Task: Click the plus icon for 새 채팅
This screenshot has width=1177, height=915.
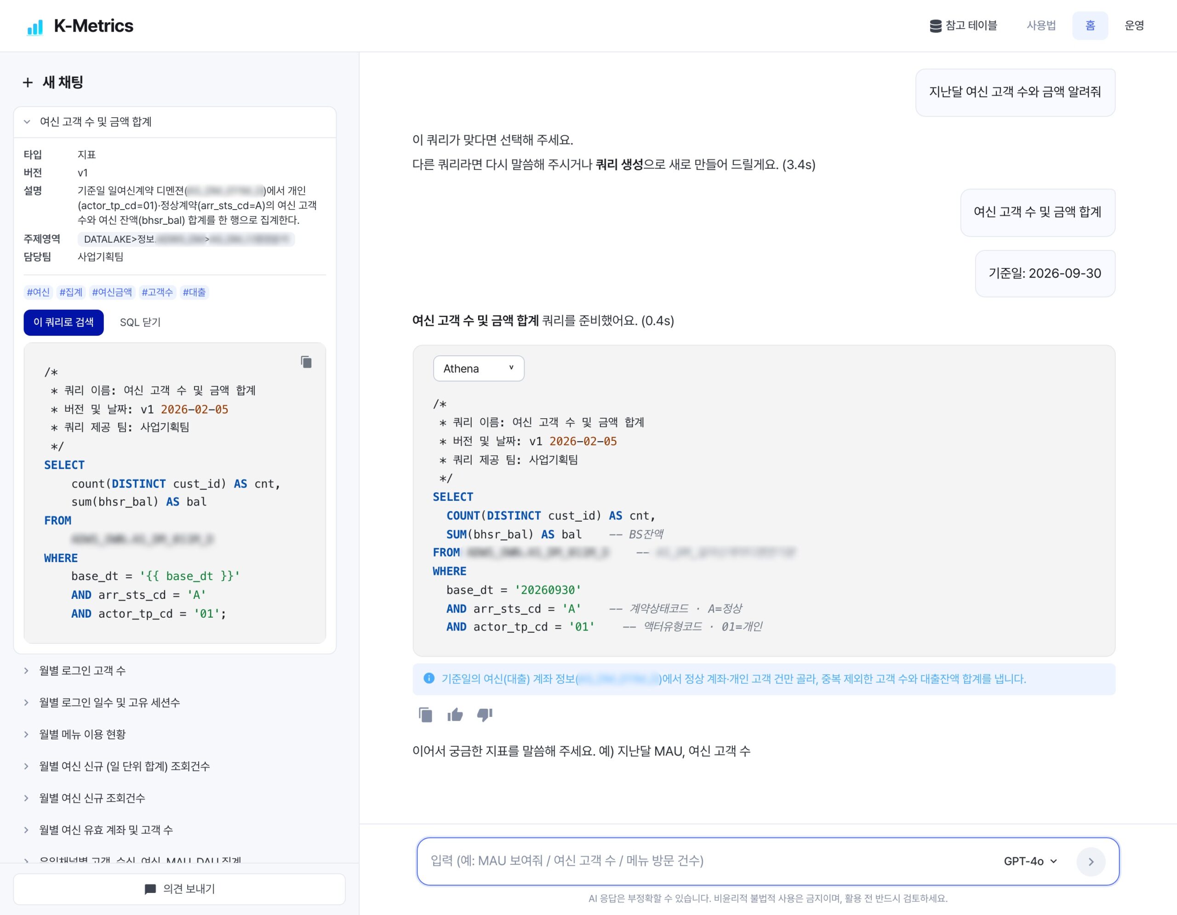Action: click(28, 82)
